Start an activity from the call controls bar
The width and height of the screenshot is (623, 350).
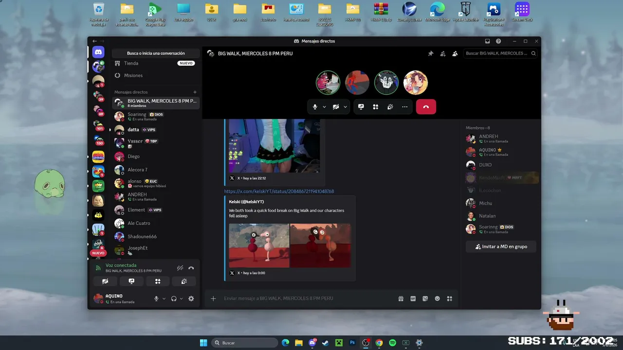[376, 107]
